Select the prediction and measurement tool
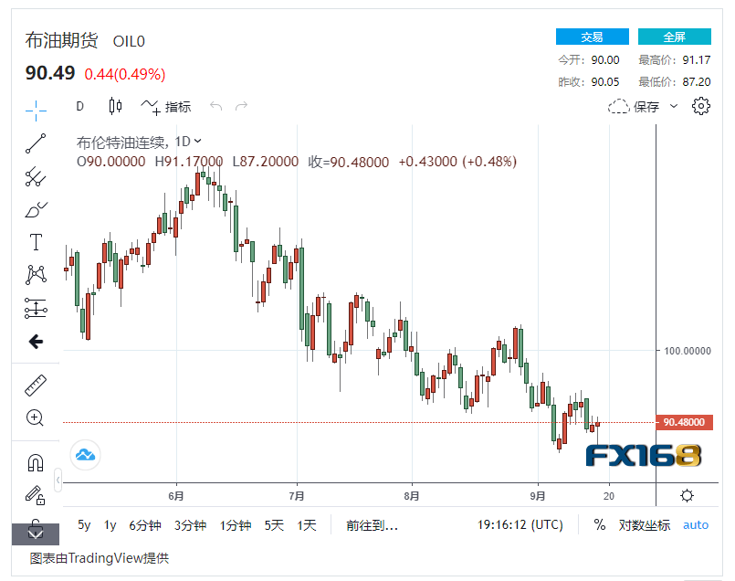735x581 pixels. click(x=36, y=308)
